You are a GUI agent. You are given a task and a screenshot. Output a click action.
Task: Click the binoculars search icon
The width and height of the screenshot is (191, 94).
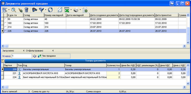35,10
